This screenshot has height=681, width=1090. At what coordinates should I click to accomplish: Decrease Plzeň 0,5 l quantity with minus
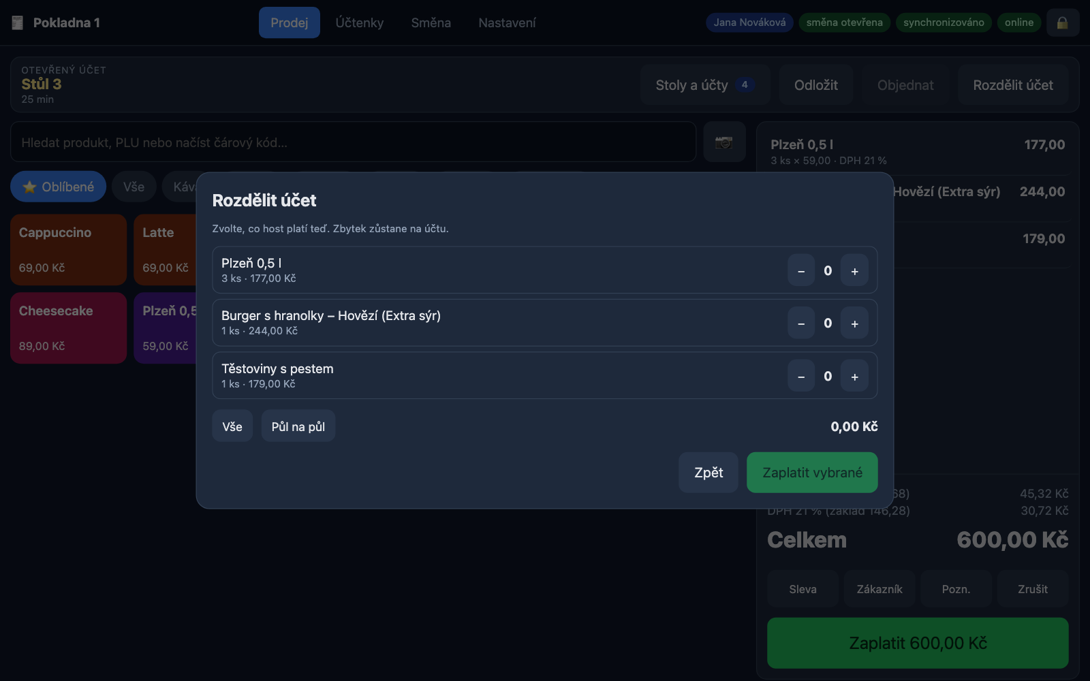point(801,270)
